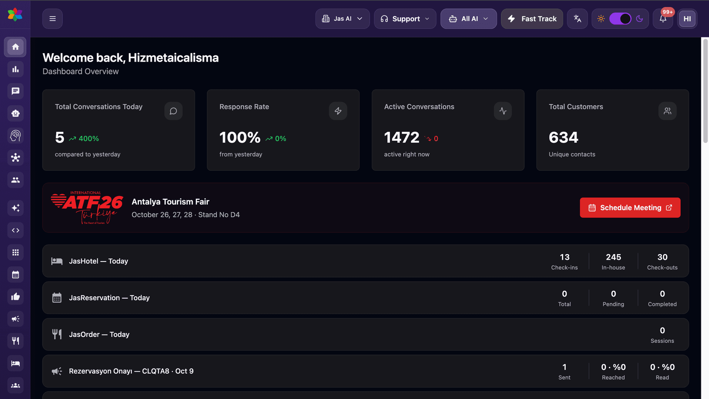Open the megaphone campaigns sidebar icon
This screenshot has height=399, width=709.
coord(15,319)
